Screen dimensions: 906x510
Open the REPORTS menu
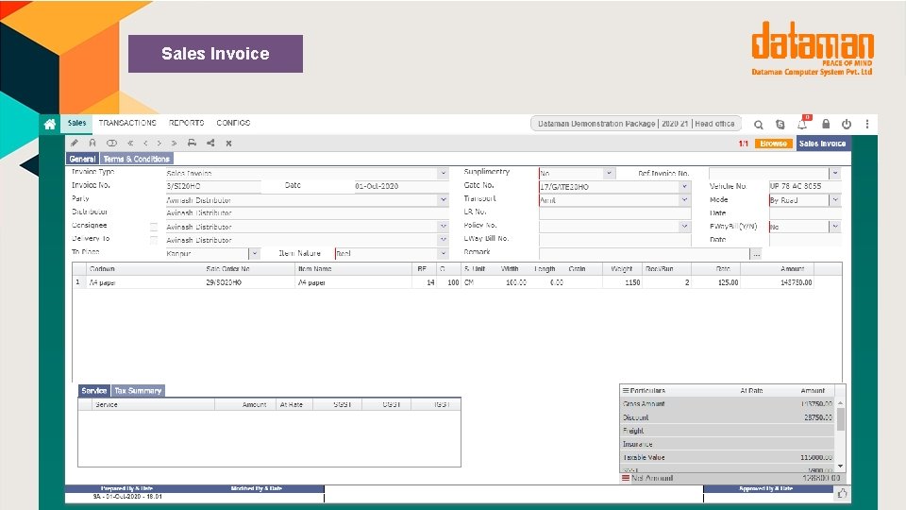click(x=187, y=123)
